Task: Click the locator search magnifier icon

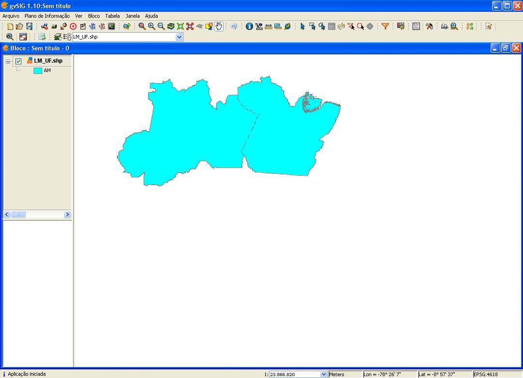Action: click(x=454, y=26)
